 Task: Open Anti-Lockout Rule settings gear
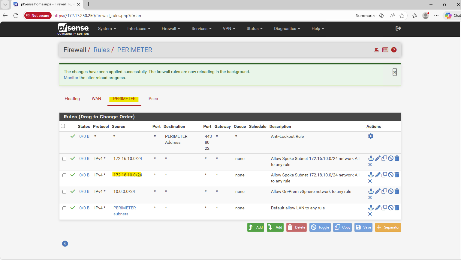pos(371,136)
